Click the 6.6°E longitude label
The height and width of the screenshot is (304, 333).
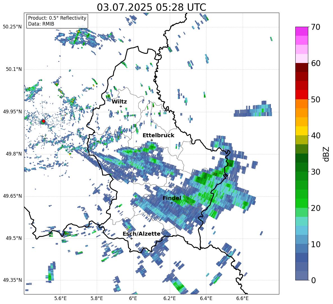(242, 299)
